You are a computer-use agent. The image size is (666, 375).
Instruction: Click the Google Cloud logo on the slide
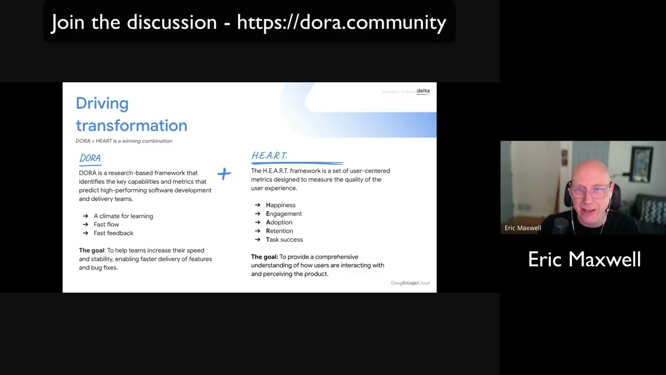(x=410, y=283)
